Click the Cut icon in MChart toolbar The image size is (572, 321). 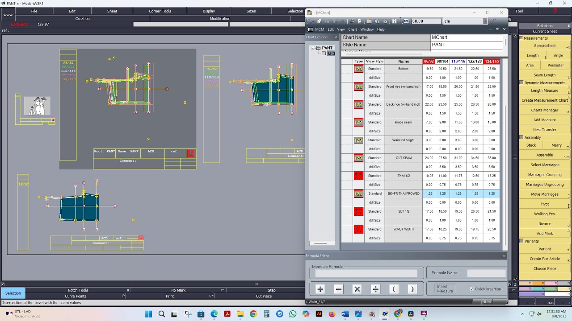pos(311,21)
